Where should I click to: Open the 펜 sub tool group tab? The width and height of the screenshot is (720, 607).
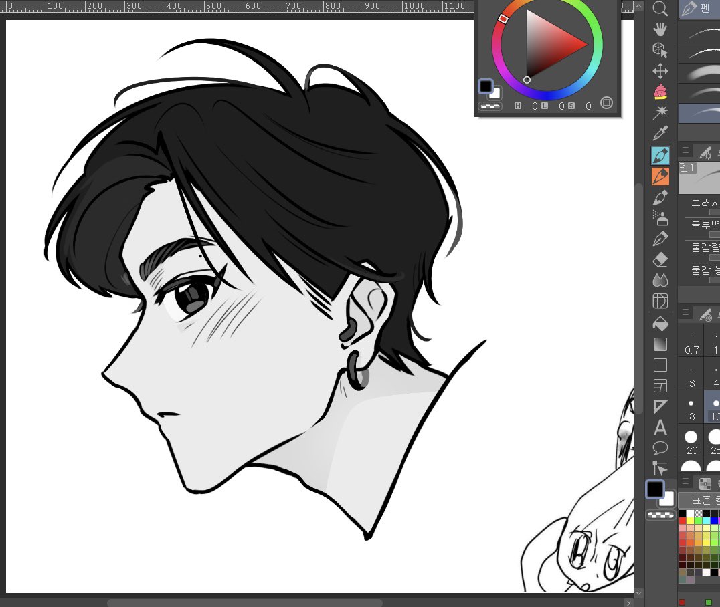point(699,8)
